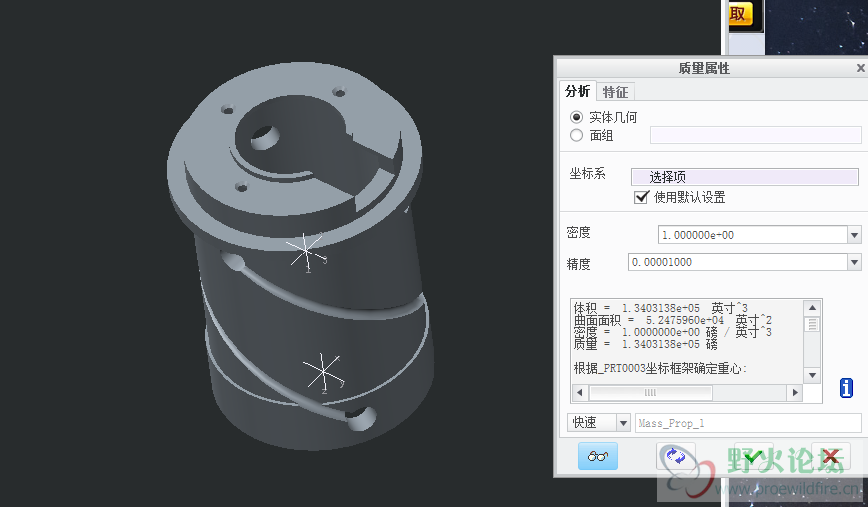Accept with the green checkmark button
The height and width of the screenshot is (507, 868).
[753, 456]
